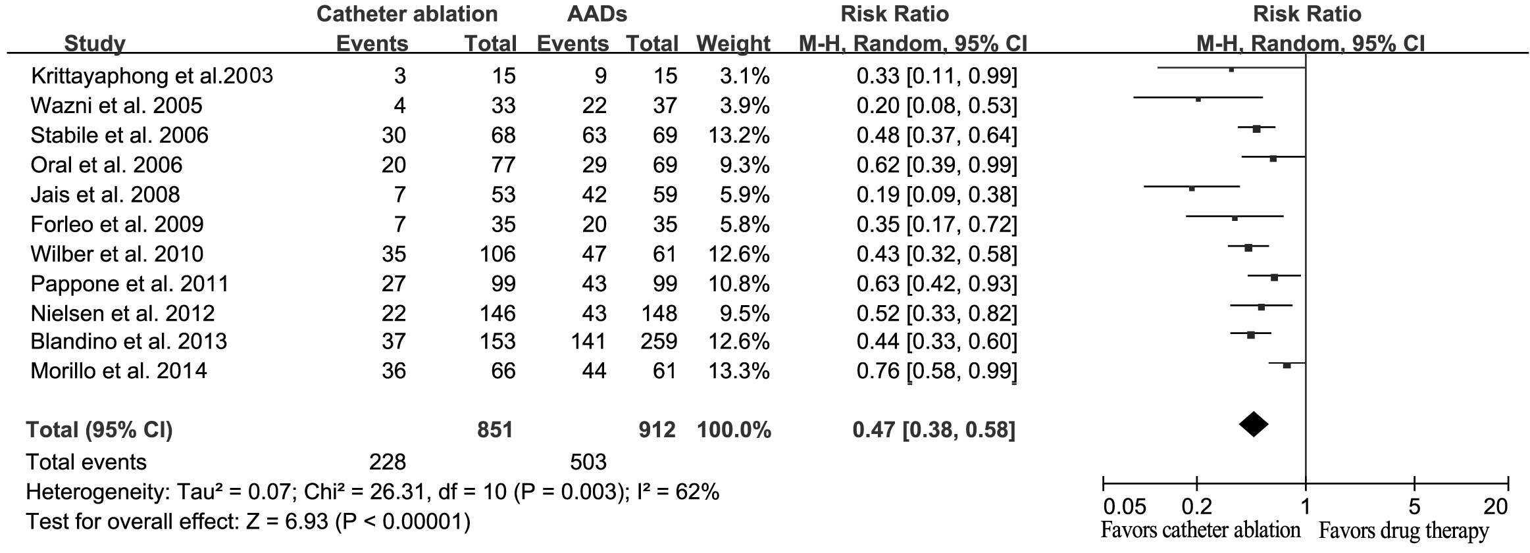Image resolution: width=1530 pixels, height=553 pixels.
Task: Click the axis tick label "0.05"
Action: click(1124, 506)
